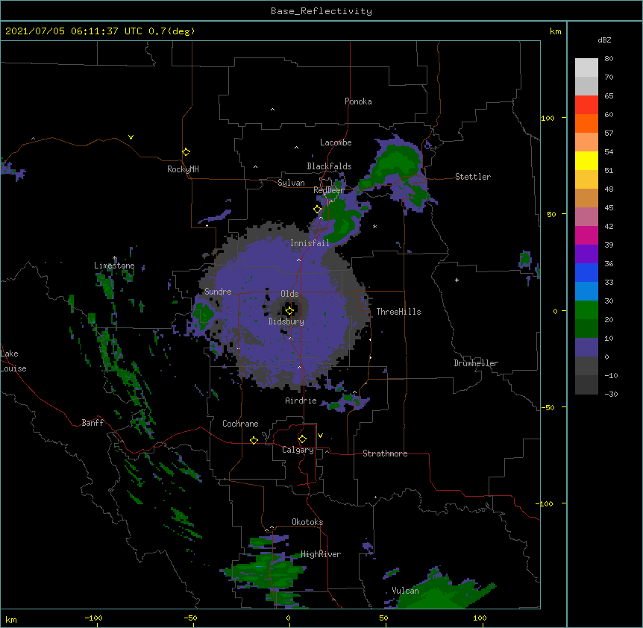Click the dBZ legend heading
This screenshot has width=643, height=628.
(604, 40)
